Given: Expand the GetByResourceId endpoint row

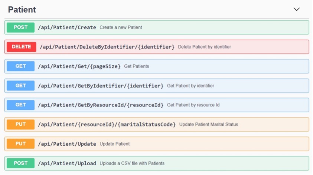Looking at the screenshot, I should [x=157, y=105].
